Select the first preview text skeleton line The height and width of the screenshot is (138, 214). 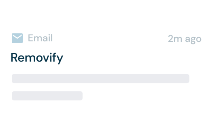[x=100, y=79]
